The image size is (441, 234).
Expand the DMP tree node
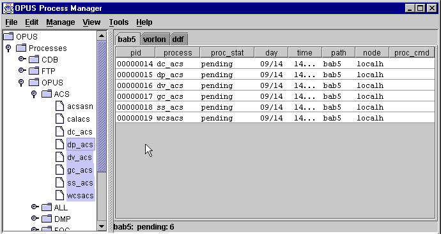click(x=35, y=218)
